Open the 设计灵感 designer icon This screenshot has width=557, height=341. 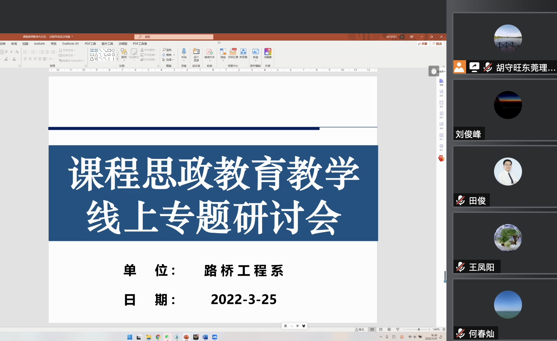point(196,53)
